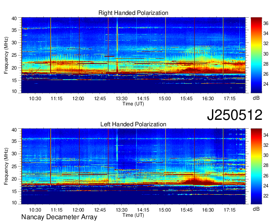This screenshot has height=222, width=273.
Task: Click the 32 dB value on Left Handed colorbar
Action: click(x=266, y=145)
